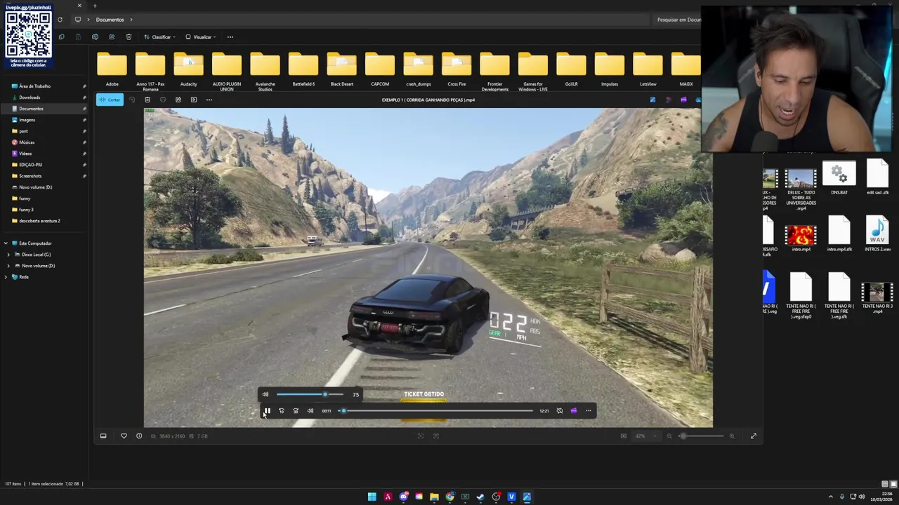Image resolution: width=899 pixels, height=505 pixels.
Task: Seek along the video progress bar
Action: (x=436, y=411)
